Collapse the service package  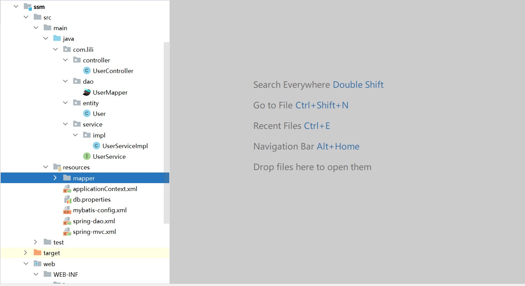(65, 124)
